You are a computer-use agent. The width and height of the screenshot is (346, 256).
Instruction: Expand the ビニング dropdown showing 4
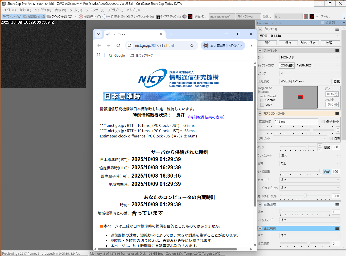pos(310,73)
